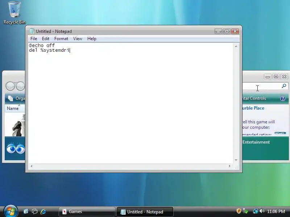This screenshot has width=290, height=217.
Task: Click inside the Notepad text area
Action: 130,103
